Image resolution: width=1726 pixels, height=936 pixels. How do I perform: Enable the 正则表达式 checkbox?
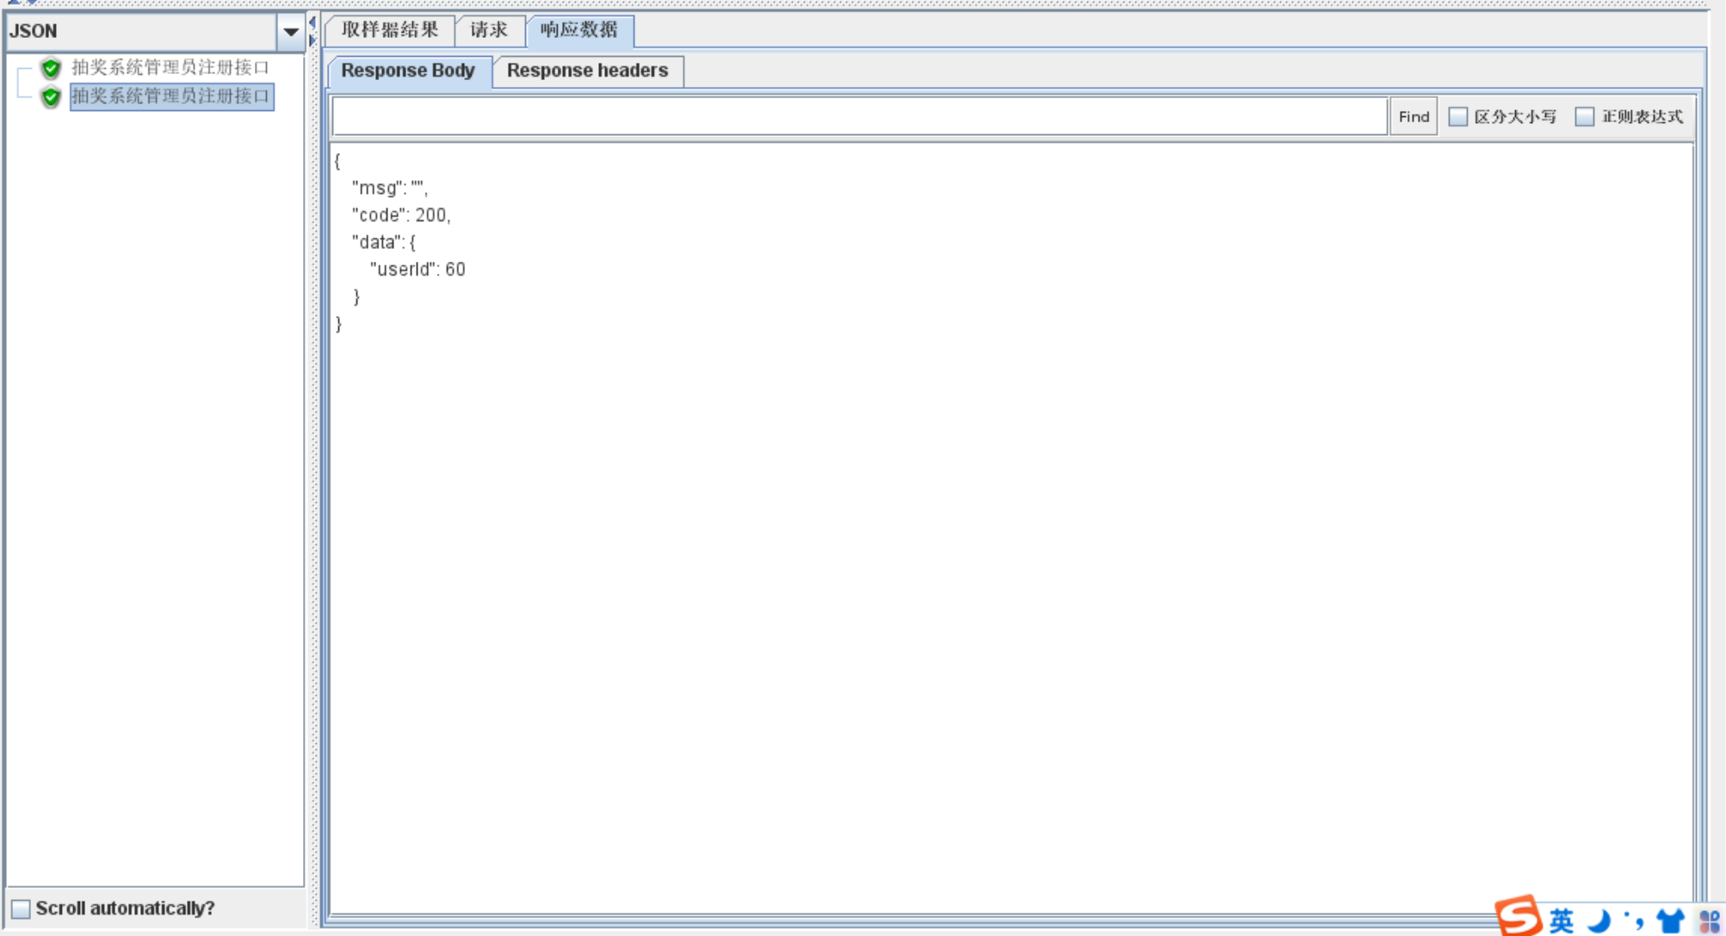coord(1584,117)
